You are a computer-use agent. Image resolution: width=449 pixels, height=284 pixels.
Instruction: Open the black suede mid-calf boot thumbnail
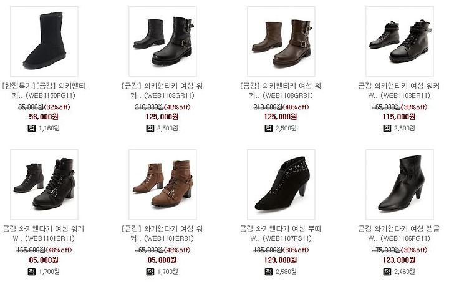[44, 41]
